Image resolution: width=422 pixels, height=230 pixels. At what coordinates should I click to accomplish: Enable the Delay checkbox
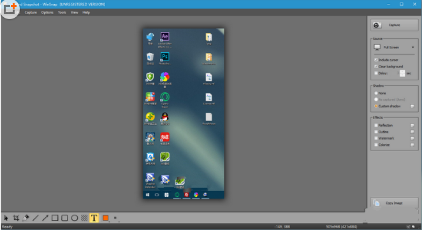point(376,73)
